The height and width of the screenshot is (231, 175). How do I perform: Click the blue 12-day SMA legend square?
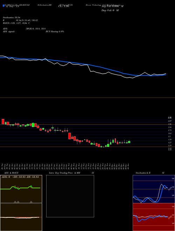click(3, 6)
